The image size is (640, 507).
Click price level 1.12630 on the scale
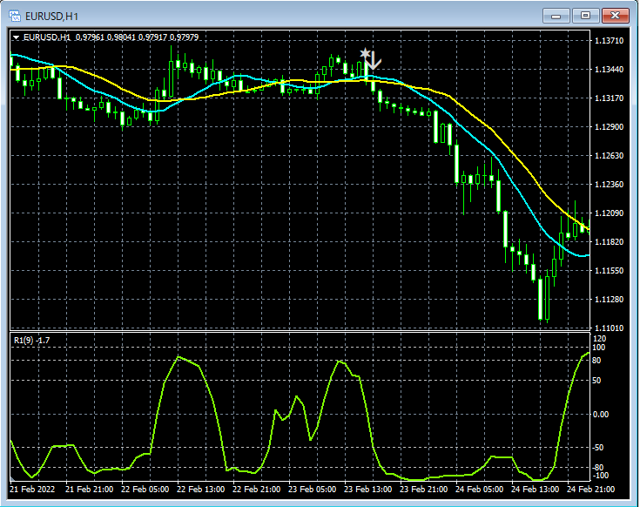609,156
